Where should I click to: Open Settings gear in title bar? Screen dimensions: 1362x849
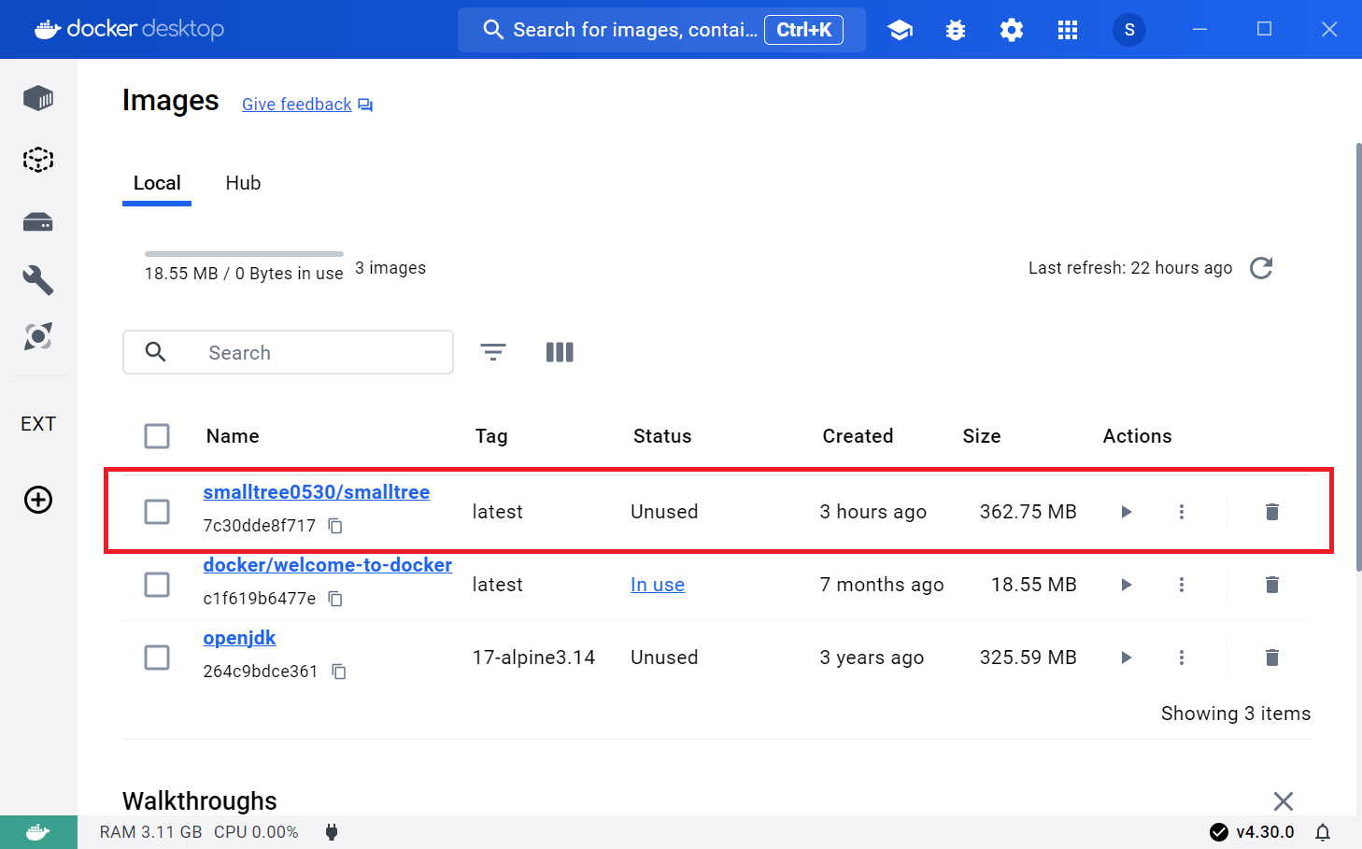click(x=1012, y=30)
